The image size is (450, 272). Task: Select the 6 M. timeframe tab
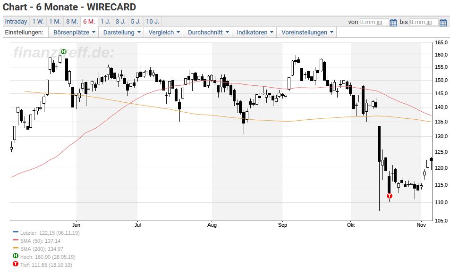tap(89, 22)
